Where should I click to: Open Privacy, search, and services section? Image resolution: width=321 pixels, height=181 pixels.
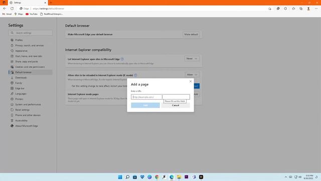click(x=29, y=45)
